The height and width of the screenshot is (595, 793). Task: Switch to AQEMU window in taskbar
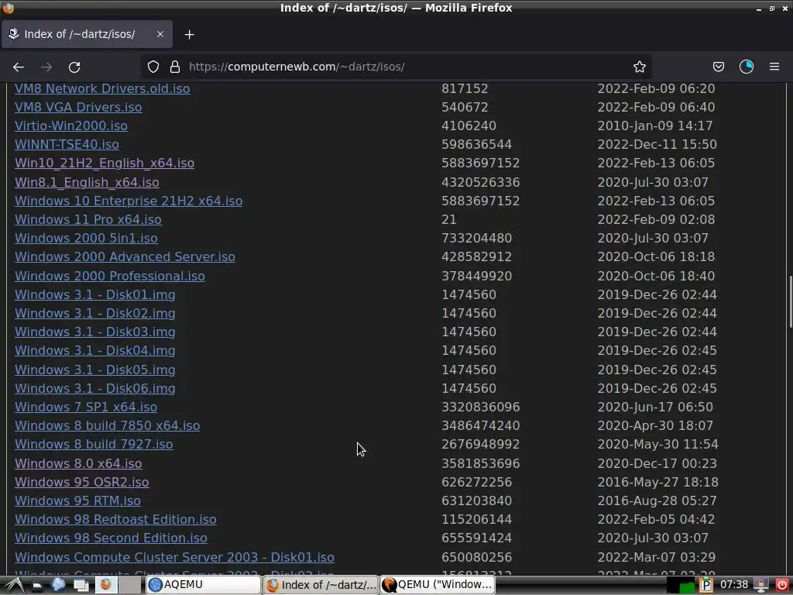pos(204,585)
